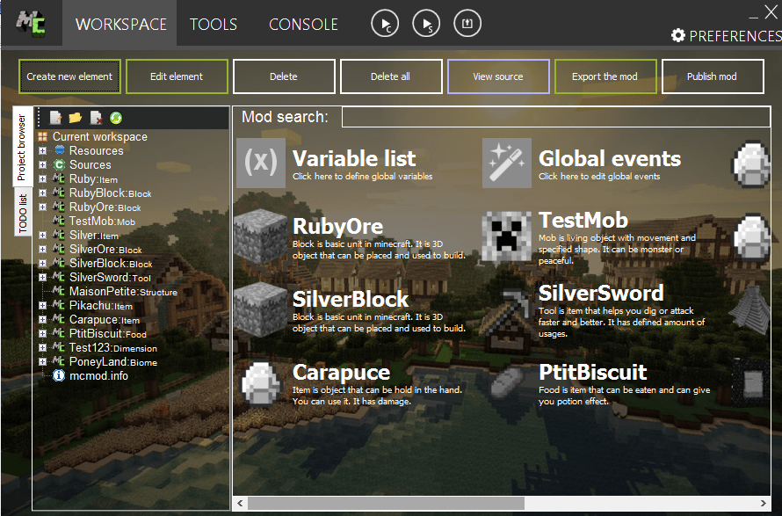Viewport: 782px width, 516px height.
Task: Select the PoneyLand:Biome tree row
Action: coord(113,362)
